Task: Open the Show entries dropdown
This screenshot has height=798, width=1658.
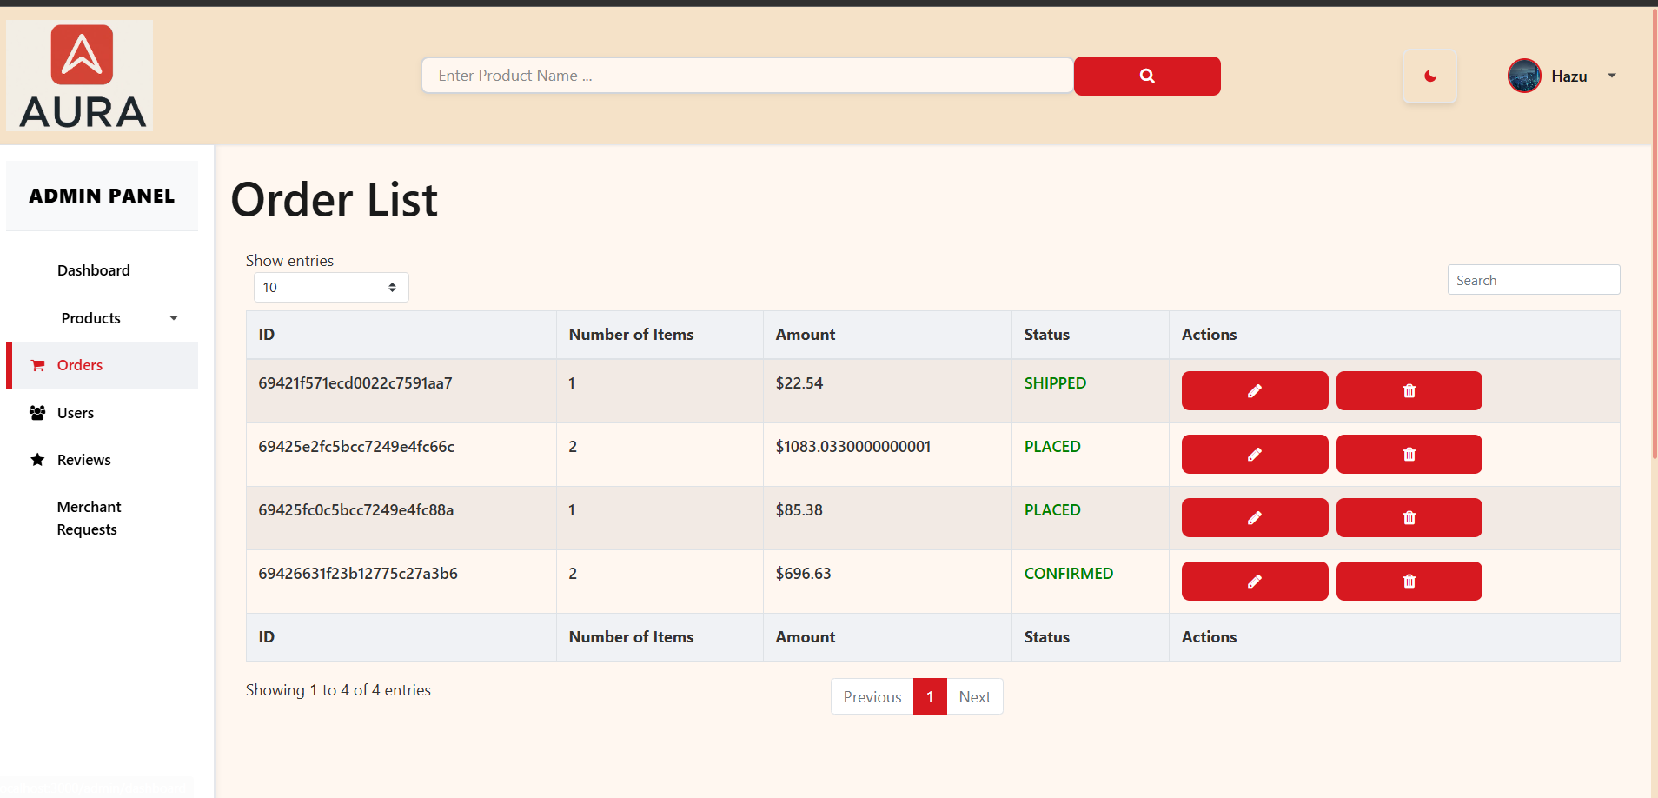Action: pyautogui.click(x=331, y=288)
